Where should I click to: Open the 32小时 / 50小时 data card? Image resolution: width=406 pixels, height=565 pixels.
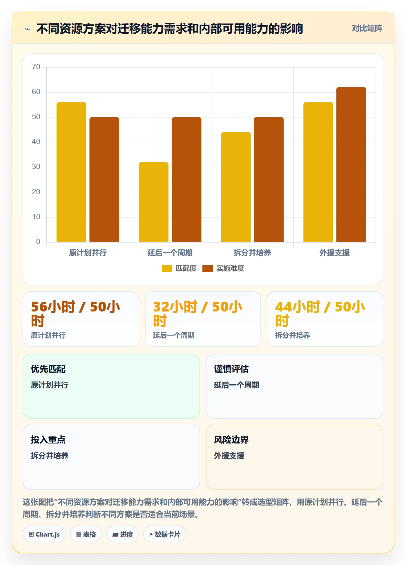(x=203, y=319)
